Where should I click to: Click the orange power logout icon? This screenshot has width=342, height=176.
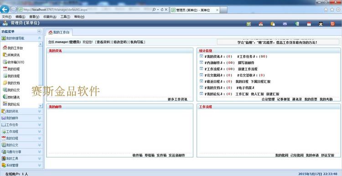click(x=332, y=24)
